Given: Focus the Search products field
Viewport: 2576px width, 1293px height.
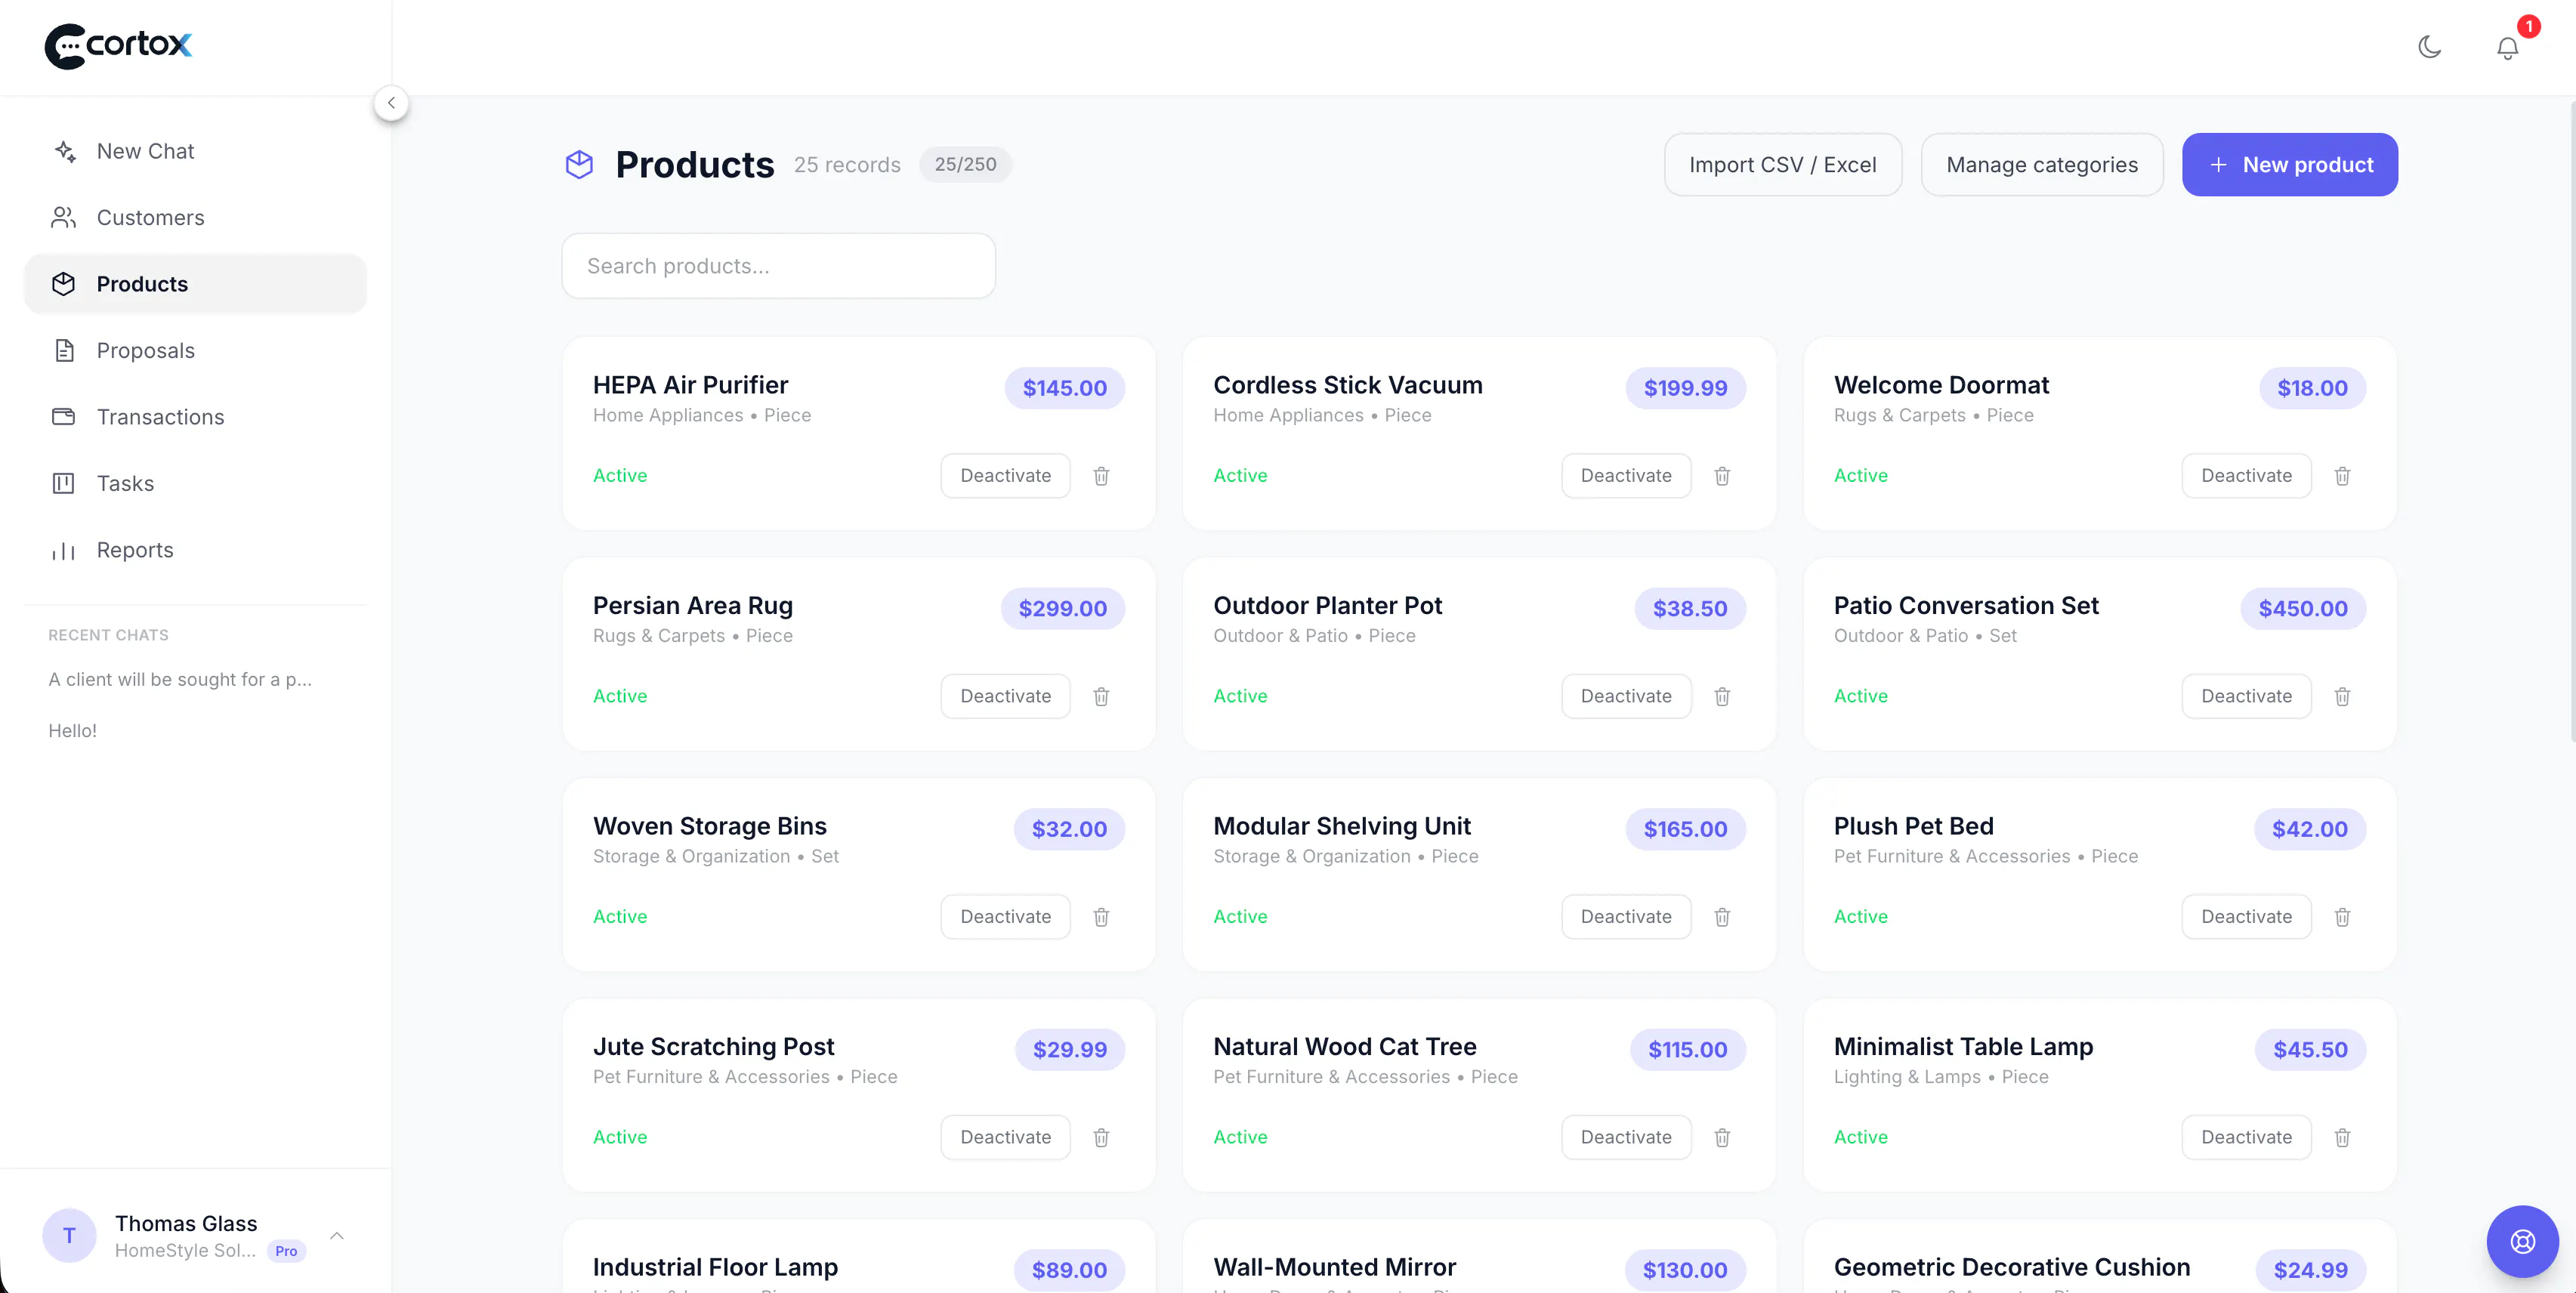Looking at the screenshot, I should pos(778,266).
